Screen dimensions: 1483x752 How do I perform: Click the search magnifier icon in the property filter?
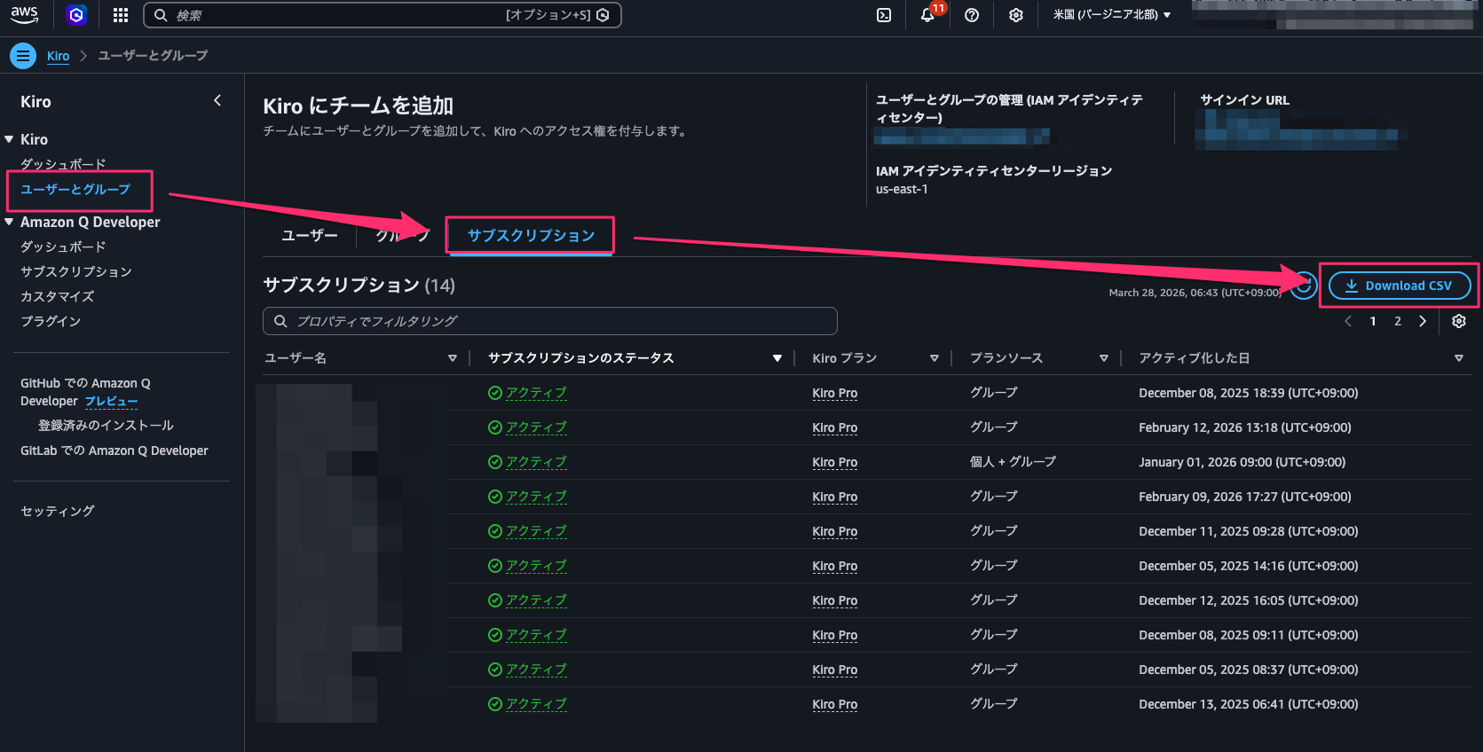tap(280, 321)
